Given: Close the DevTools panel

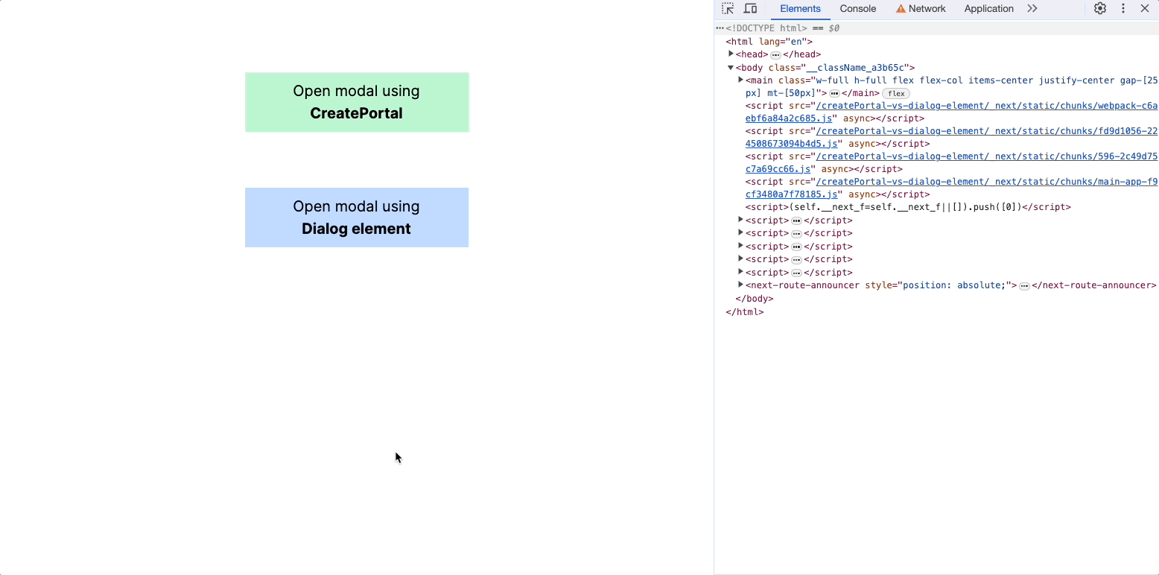Looking at the screenshot, I should click(1145, 9).
